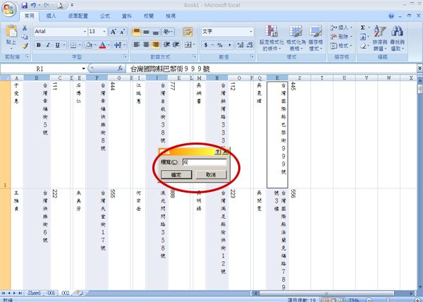Click the Format Painter brush icon
This screenshot has width=423, height=302.
pyautogui.click(x=25, y=46)
